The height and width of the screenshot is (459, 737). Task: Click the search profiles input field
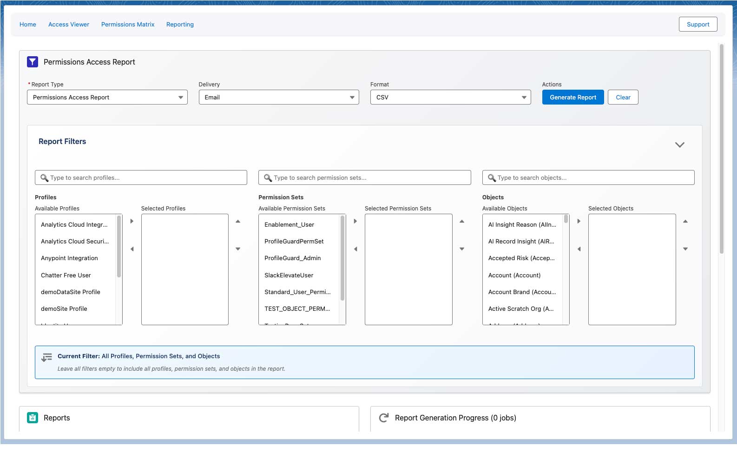tap(141, 177)
